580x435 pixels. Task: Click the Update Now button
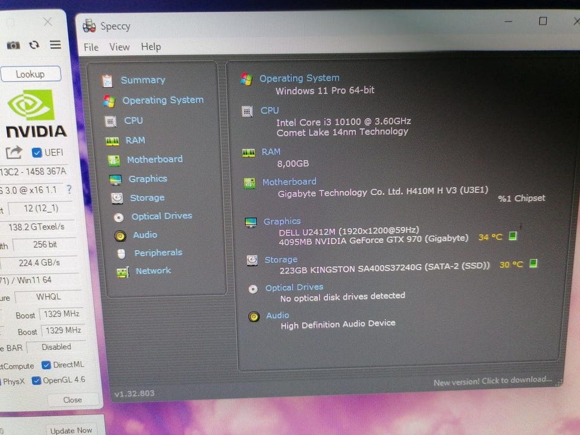point(71,430)
